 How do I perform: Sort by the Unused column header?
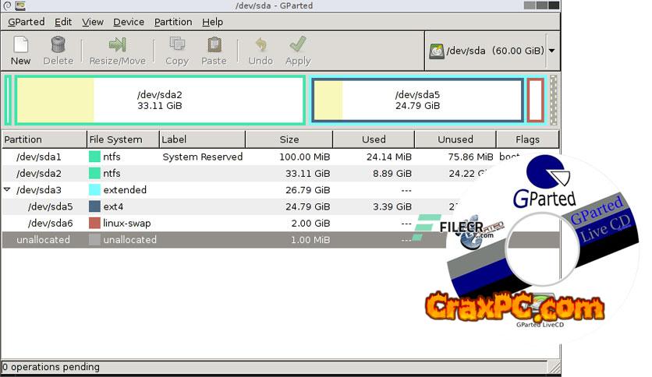455,139
